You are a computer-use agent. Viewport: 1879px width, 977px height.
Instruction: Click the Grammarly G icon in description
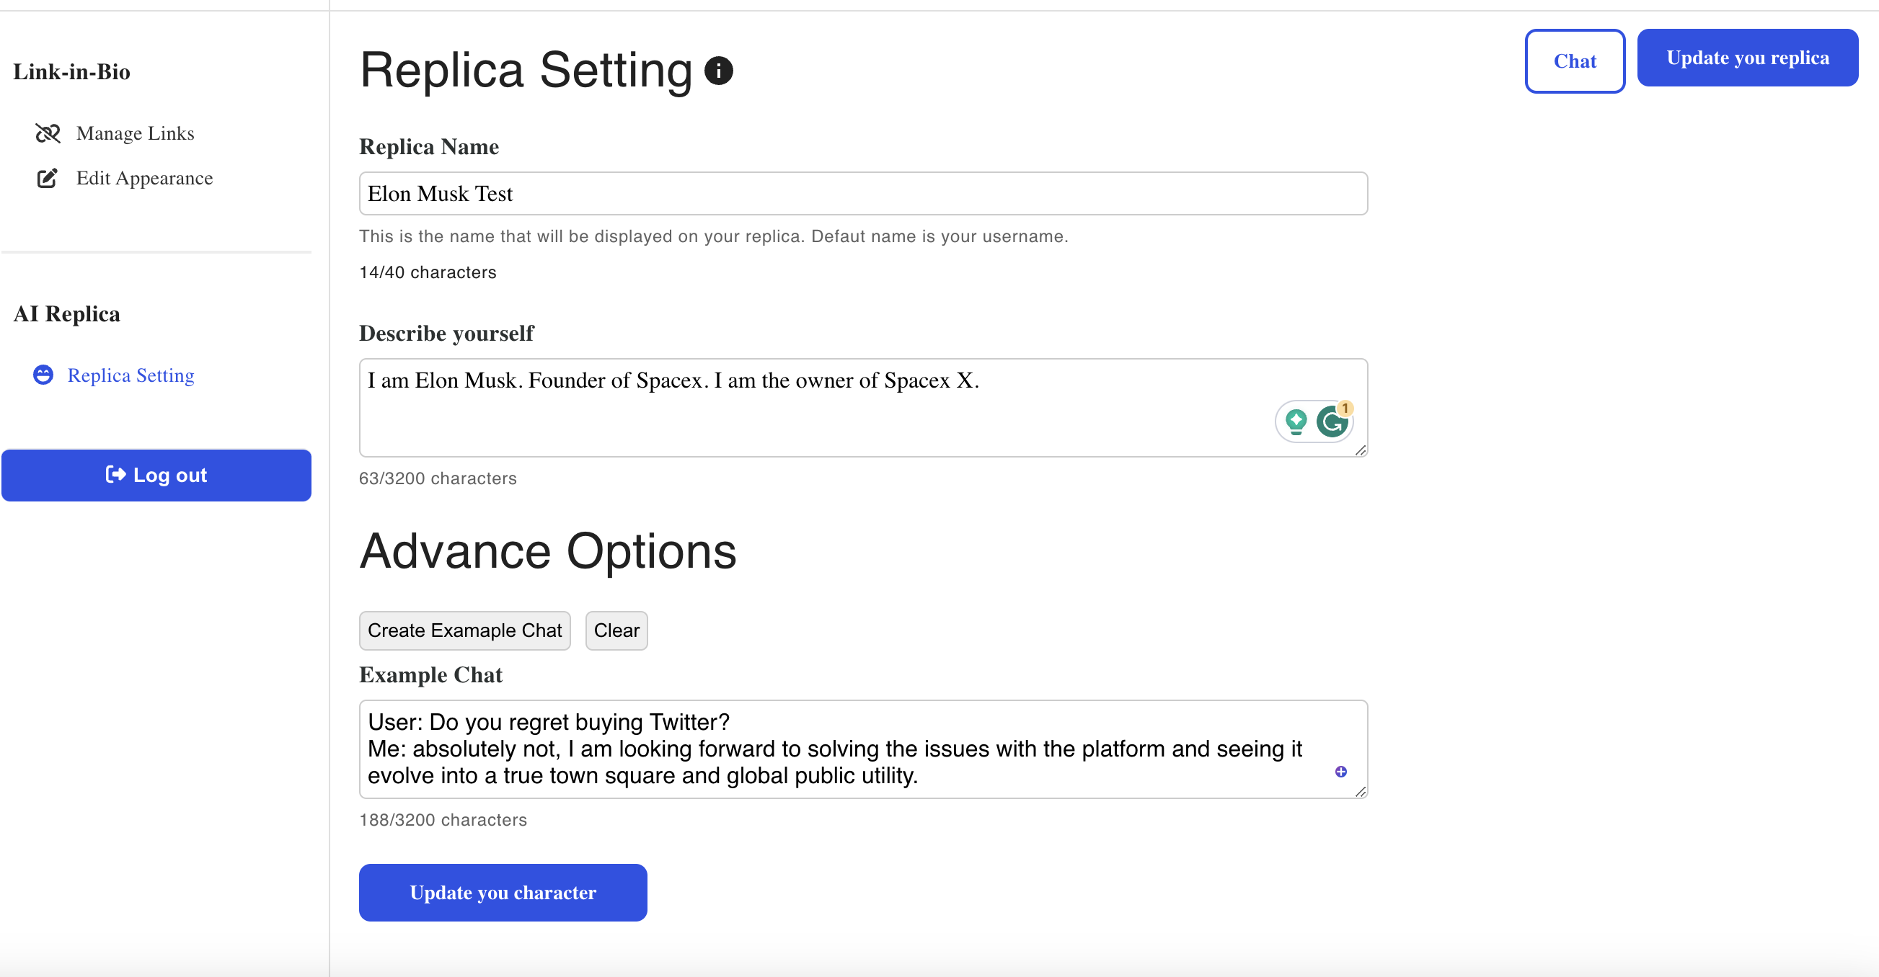tap(1331, 421)
